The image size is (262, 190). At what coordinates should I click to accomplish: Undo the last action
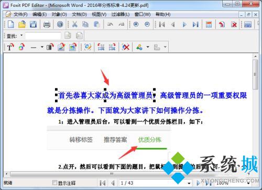click(110, 25)
